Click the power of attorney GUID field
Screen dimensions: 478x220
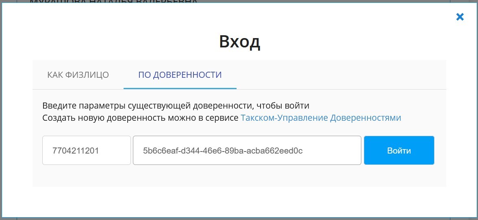coord(247,151)
